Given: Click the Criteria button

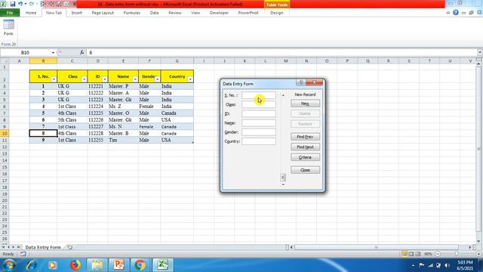Looking at the screenshot, I should coord(305,157).
